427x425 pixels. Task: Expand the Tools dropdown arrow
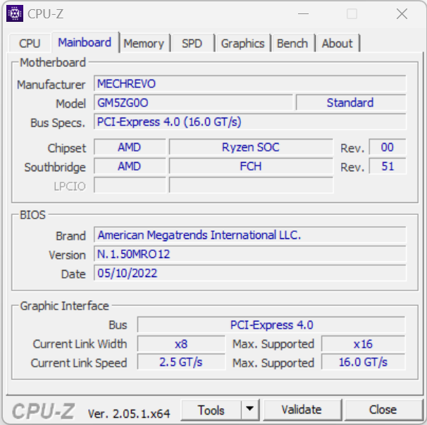tap(249, 410)
